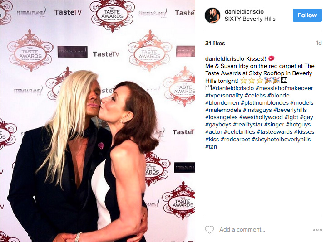Open the #messiahofmakeover hashtag
331x242 pixels.
pos(284,88)
